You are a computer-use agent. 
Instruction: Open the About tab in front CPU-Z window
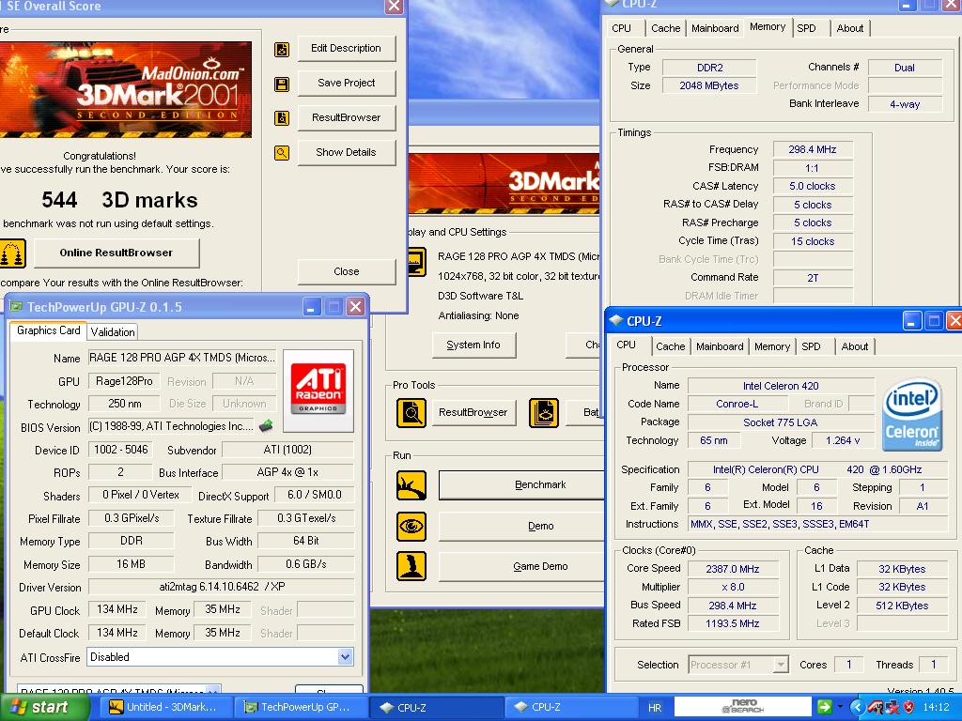[855, 346]
